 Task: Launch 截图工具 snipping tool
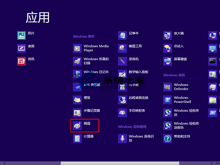coord(122,48)
